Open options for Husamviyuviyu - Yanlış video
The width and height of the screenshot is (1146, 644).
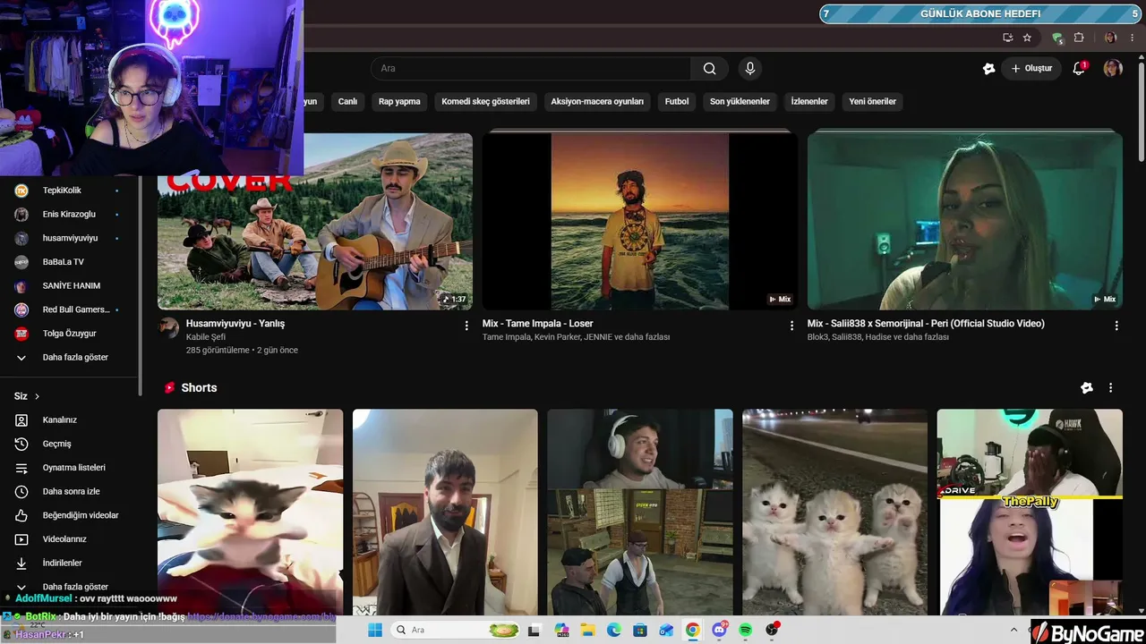[466, 326]
